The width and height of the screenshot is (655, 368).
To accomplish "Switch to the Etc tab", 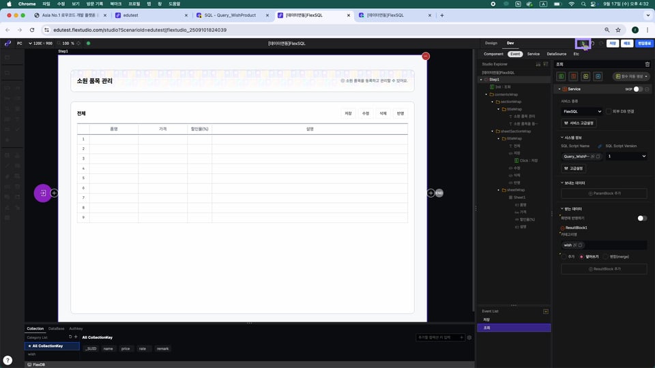I will tap(576, 54).
